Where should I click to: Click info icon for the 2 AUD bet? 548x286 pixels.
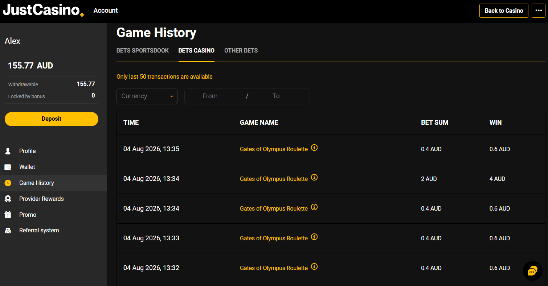click(314, 177)
